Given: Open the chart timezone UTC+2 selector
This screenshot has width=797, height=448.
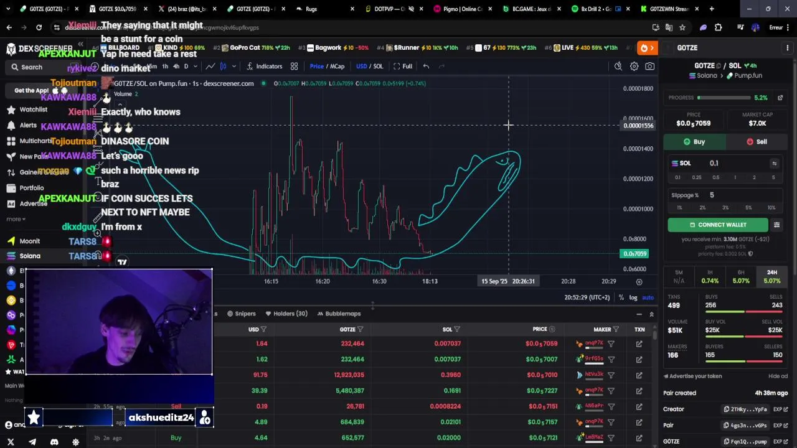Looking at the screenshot, I should pyautogui.click(x=587, y=297).
